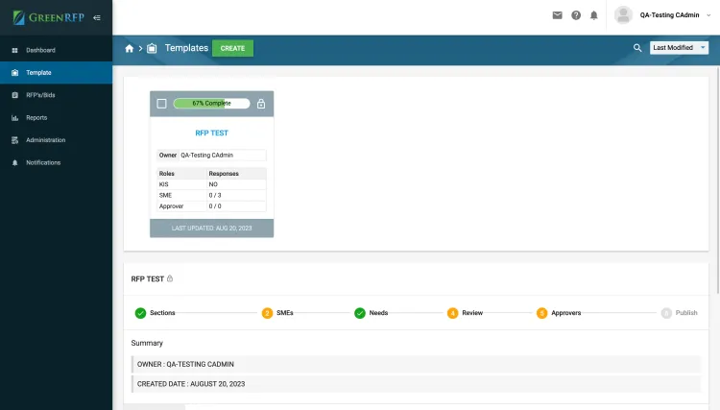The image size is (720, 410).
Task: Click 'CREATED DATE : AUGUST 20, 2023' row
Action: 417,384
